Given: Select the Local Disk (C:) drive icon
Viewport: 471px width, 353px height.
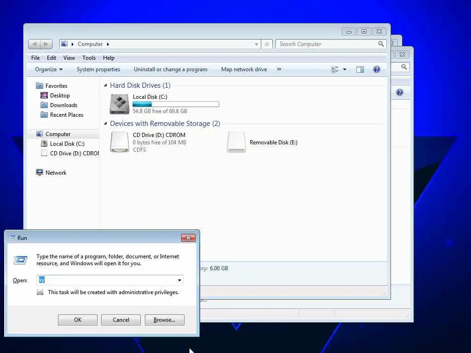Looking at the screenshot, I should [120, 104].
